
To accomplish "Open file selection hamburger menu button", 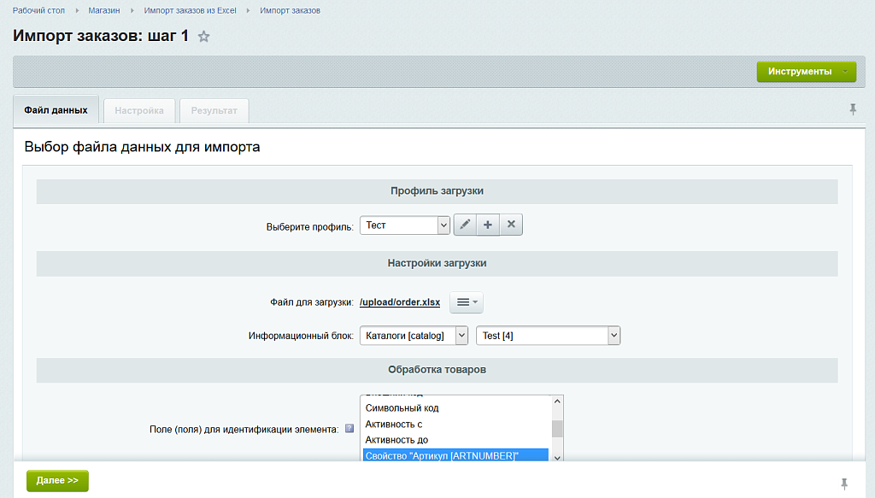I will (x=467, y=302).
